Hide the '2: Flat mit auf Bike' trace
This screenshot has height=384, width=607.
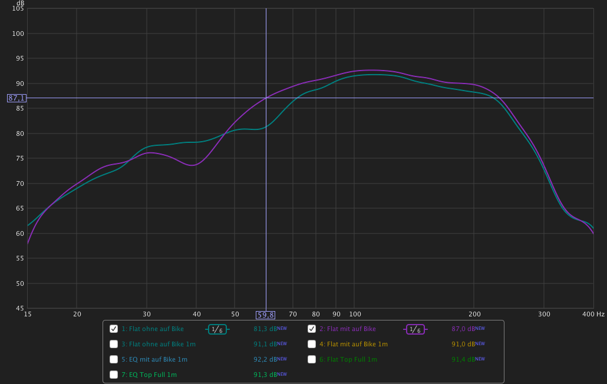click(x=312, y=329)
